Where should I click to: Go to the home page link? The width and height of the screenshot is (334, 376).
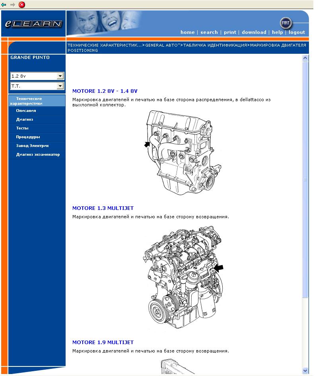[187, 32]
